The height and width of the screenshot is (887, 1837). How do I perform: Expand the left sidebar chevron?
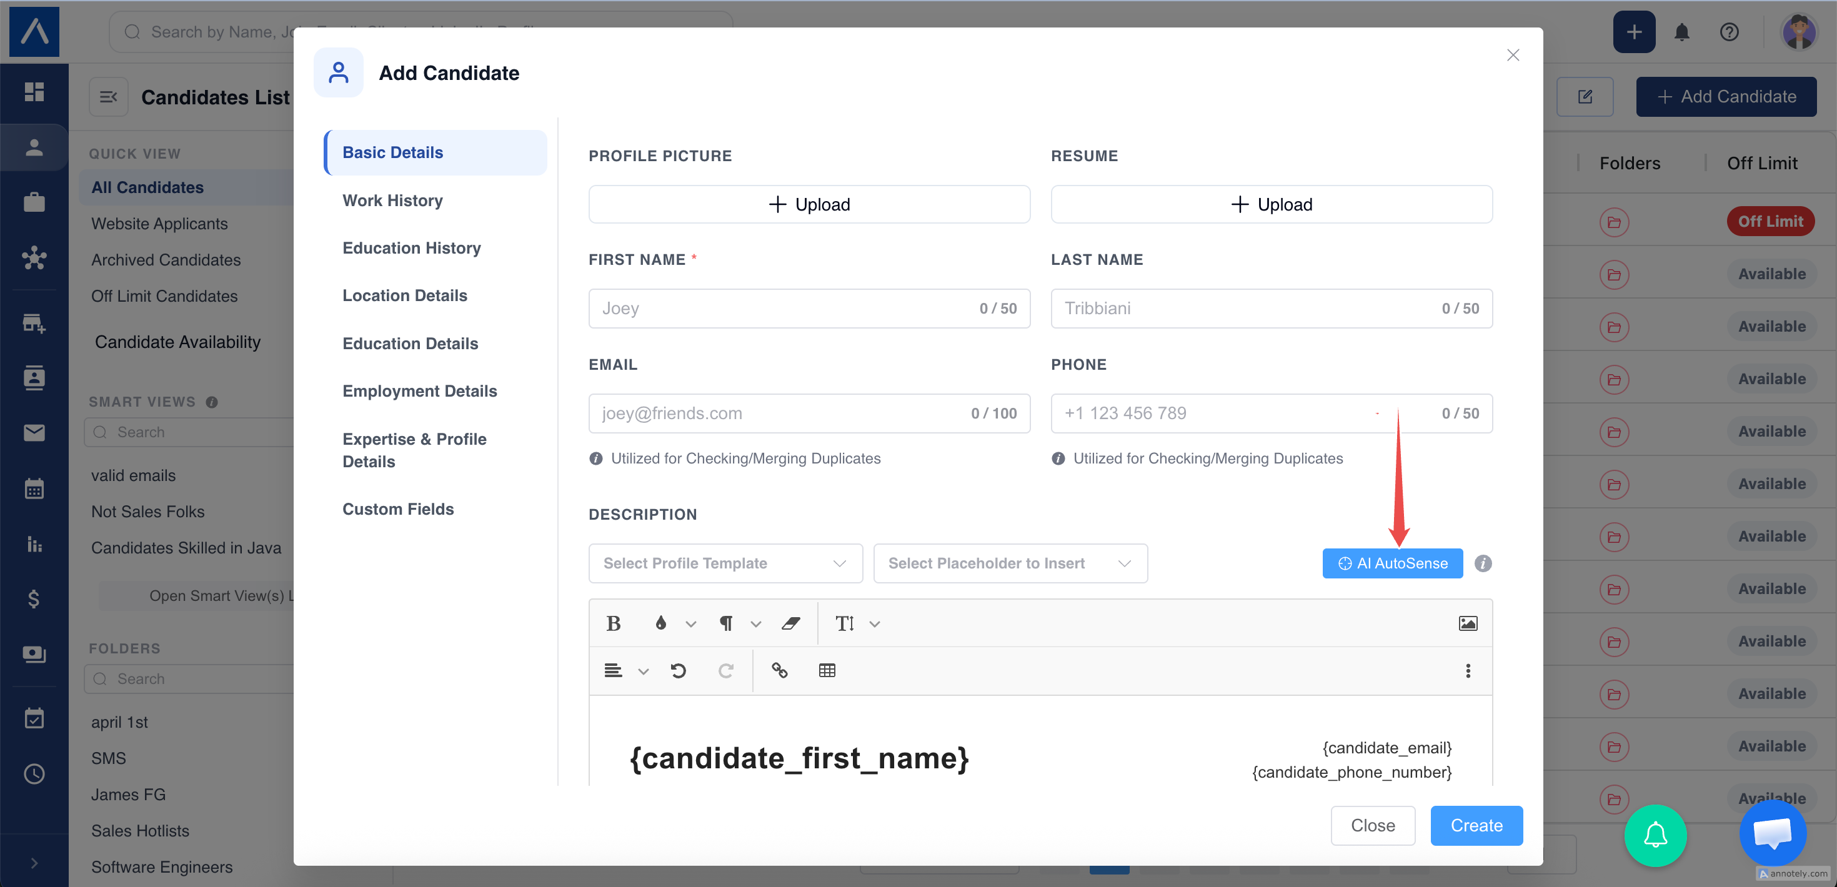coord(34,863)
